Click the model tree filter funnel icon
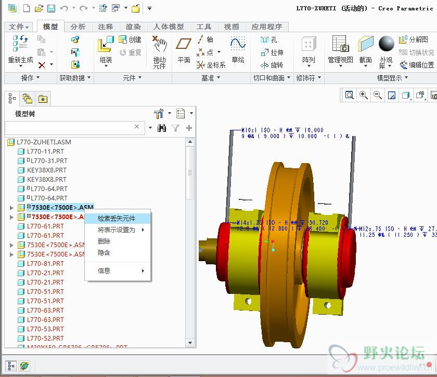Viewport: 437px width, 377px height. tap(175, 128)
